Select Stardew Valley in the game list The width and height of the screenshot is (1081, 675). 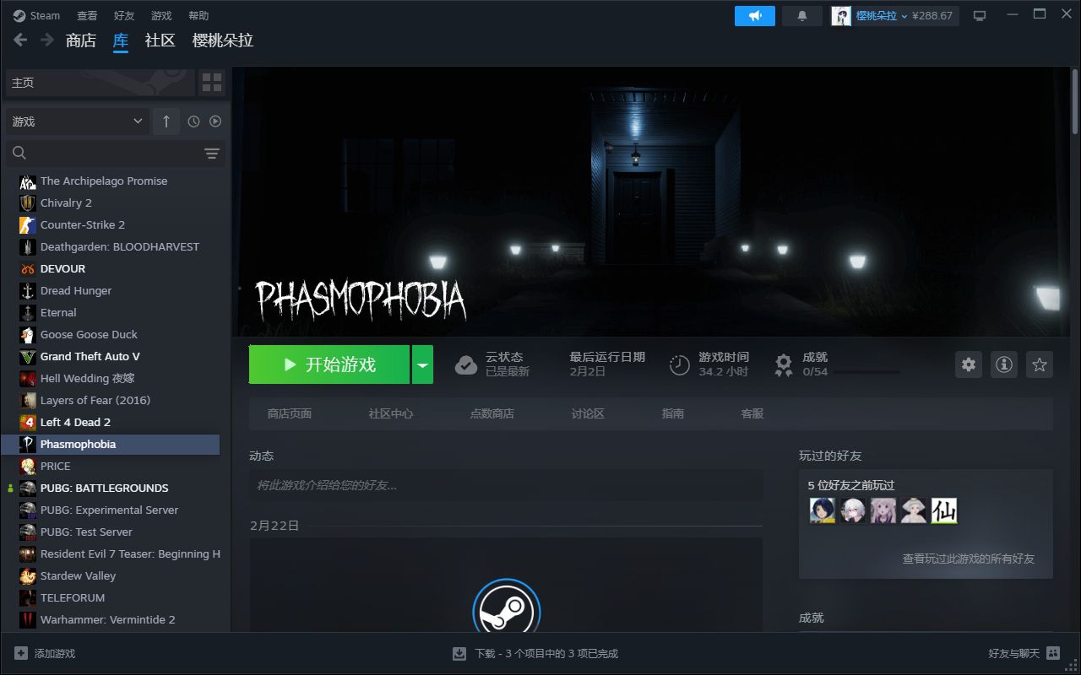[x=78, y=575]
